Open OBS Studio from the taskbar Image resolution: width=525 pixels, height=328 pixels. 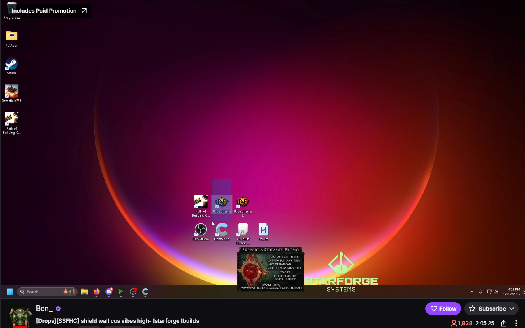[133, 292]
